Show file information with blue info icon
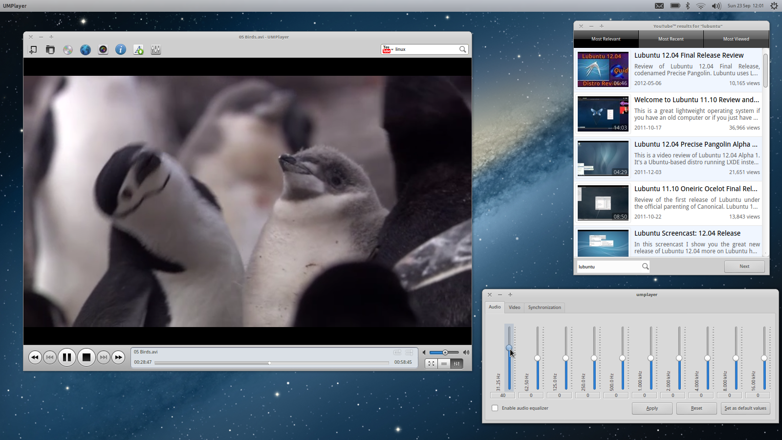 coord(121,49)
